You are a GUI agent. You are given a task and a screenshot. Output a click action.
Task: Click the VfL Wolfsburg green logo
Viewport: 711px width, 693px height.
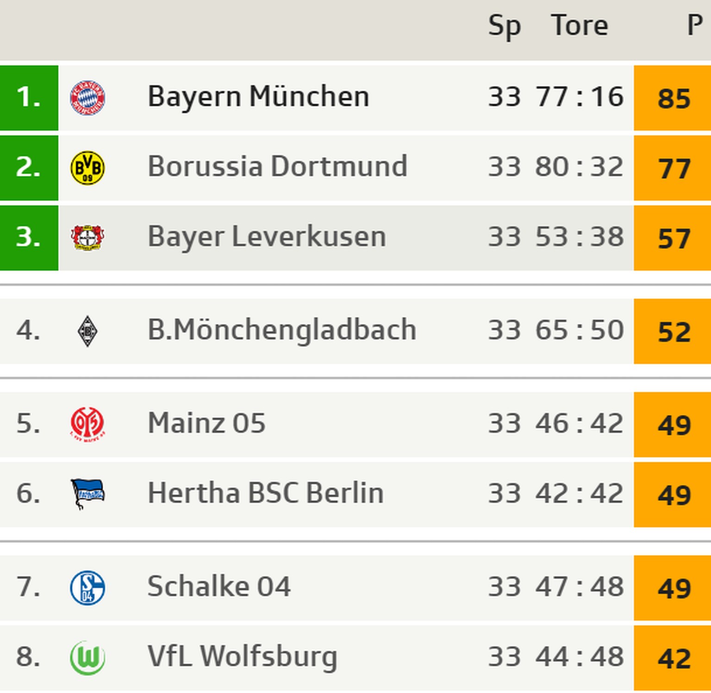pyautogui.click(x=87, y=657)
